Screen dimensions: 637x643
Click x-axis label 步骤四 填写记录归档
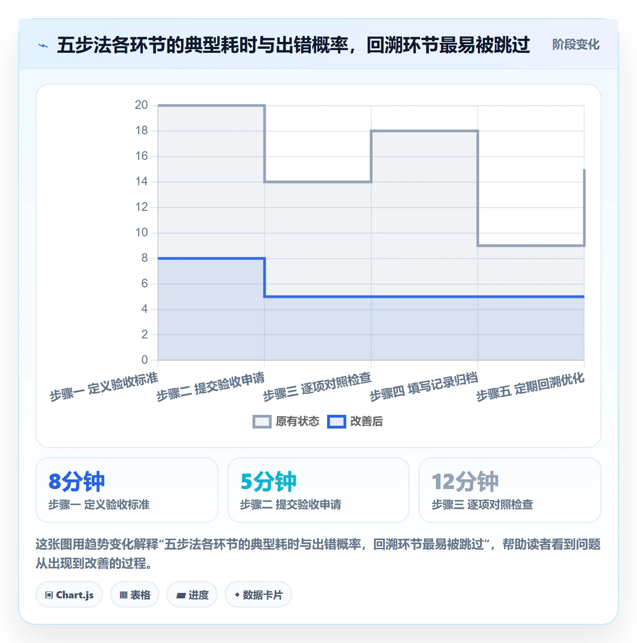pyautogui.click(x=424, y=387)
